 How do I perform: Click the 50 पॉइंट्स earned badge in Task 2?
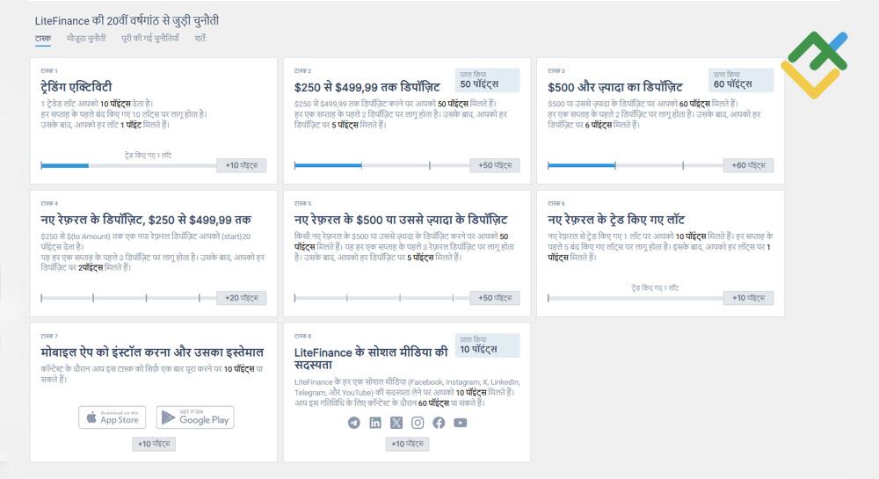pyautogui.click(x=487, y=80)
